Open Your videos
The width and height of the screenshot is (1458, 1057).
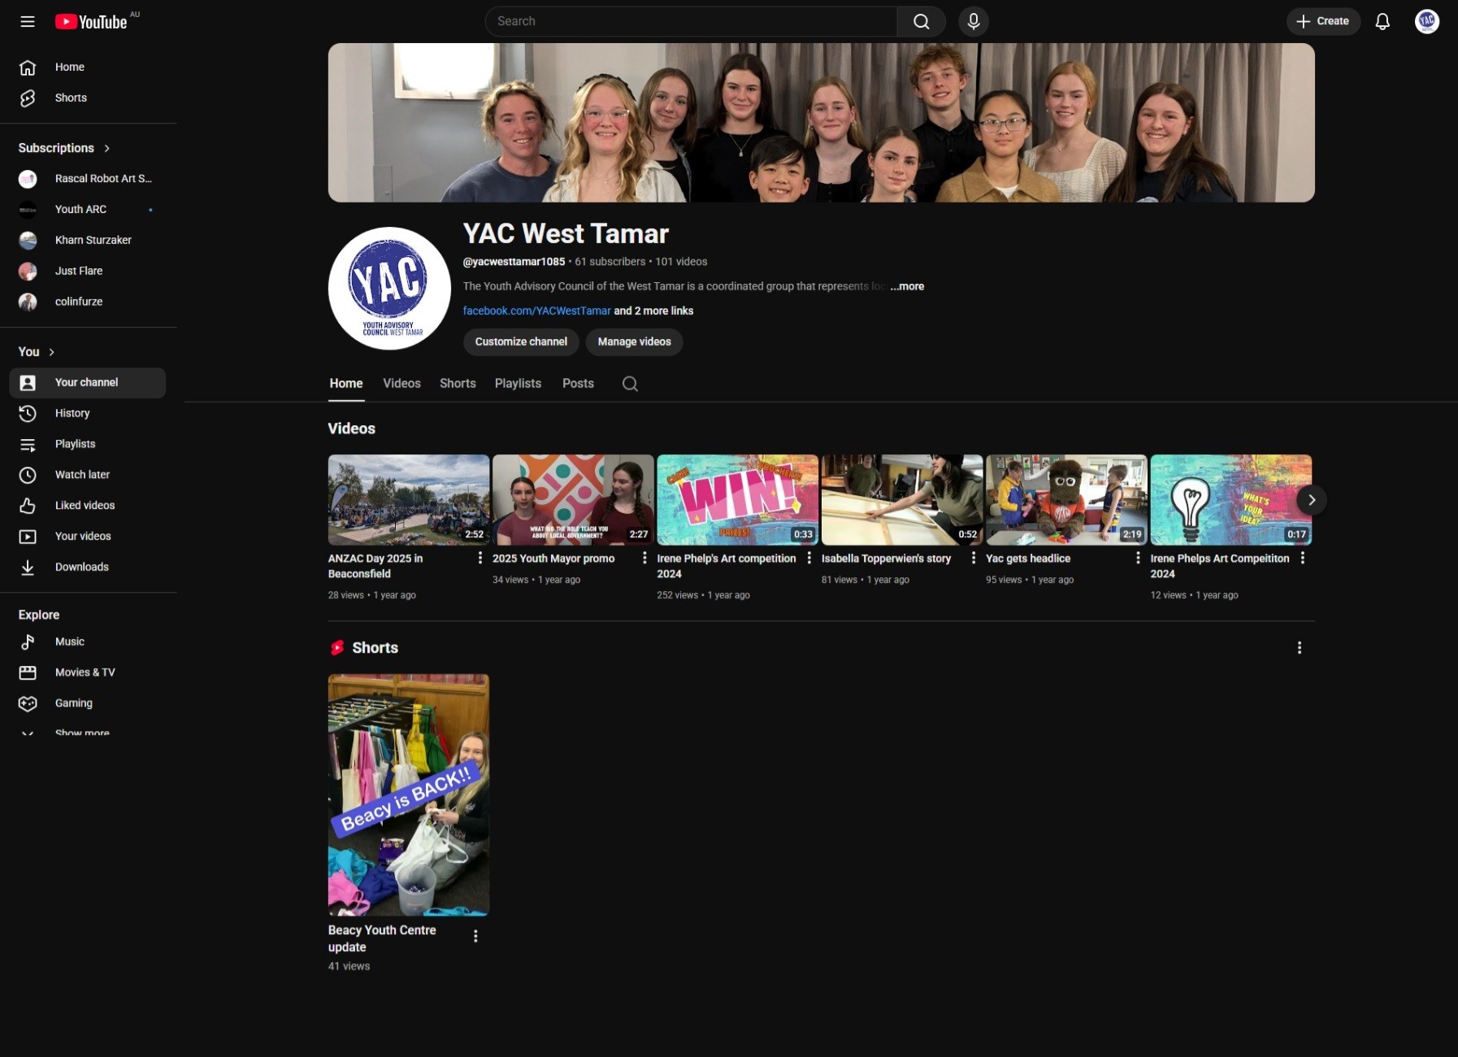(88, 537)
